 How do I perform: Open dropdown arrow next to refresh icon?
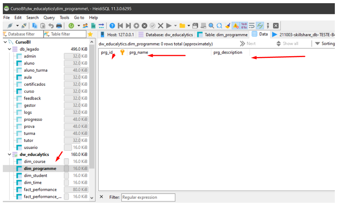pos(79,26)
